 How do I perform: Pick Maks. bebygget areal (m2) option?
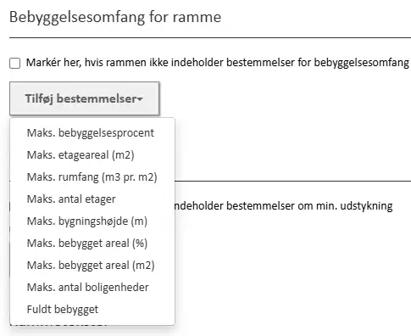coord(92,266)
